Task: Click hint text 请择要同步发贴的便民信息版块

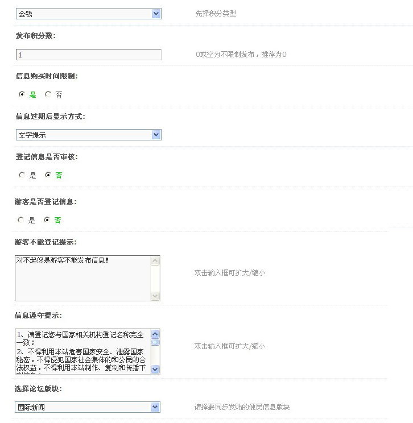Action: pos(242,407)
